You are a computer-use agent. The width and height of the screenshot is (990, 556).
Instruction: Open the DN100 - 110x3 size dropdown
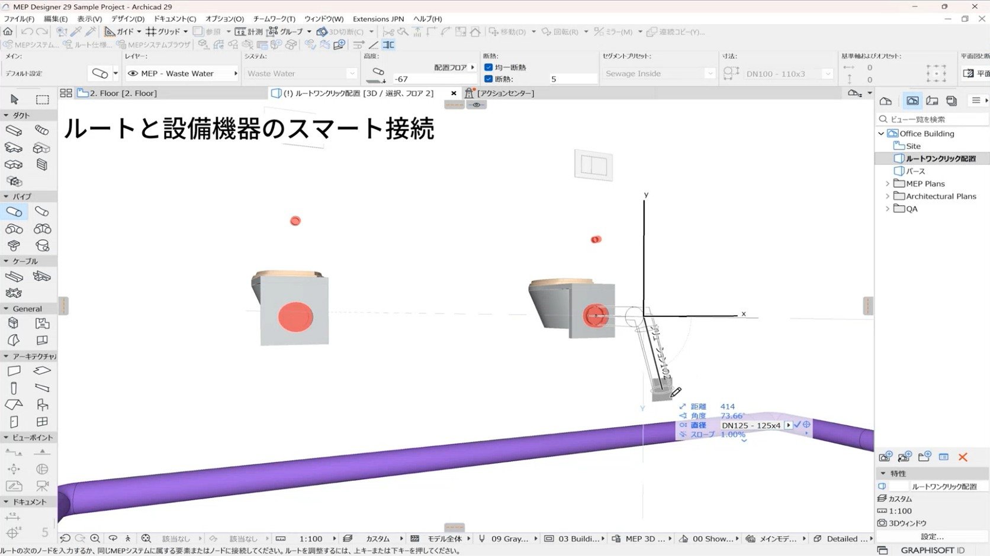click(827, 73)
